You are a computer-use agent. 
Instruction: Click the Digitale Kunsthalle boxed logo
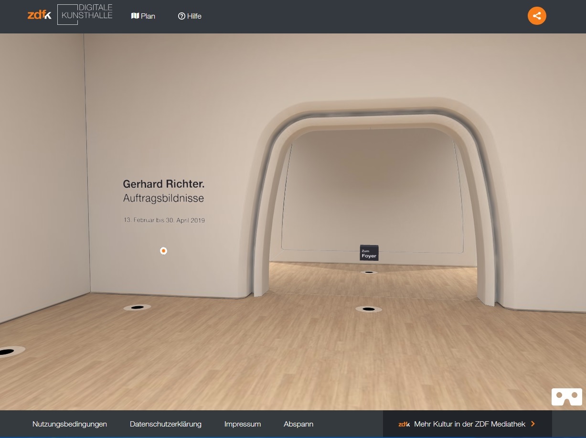coord(85,14)
